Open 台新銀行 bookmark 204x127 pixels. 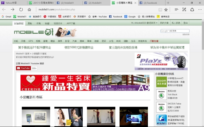[65, 17]
